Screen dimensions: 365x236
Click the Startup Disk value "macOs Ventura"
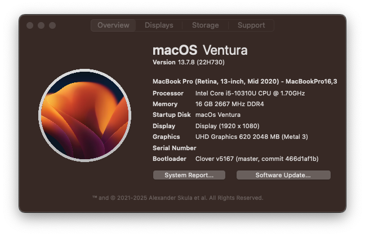coord(218,115)
